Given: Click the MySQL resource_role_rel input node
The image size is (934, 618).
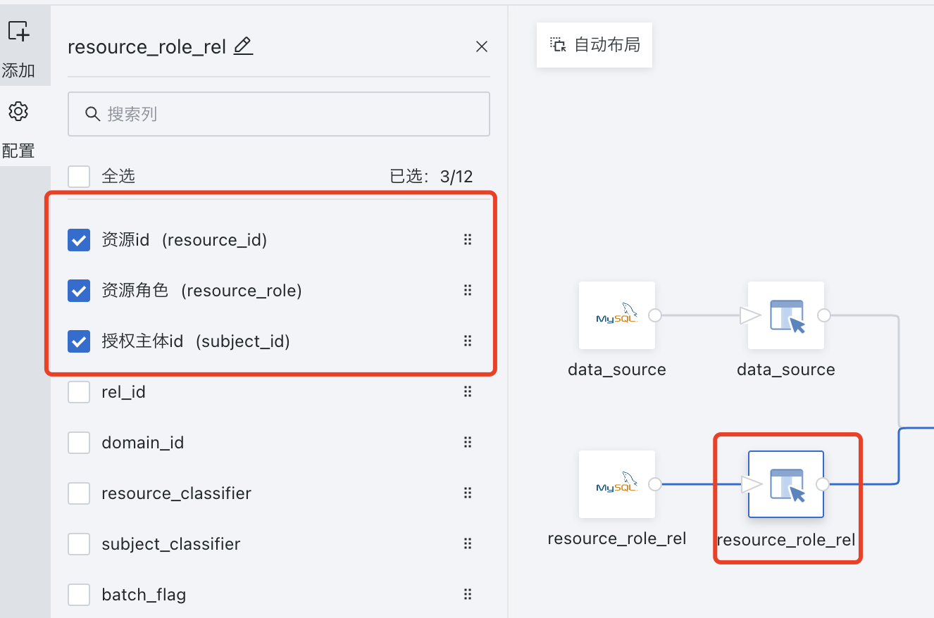Looking at the screenshot, I should coord(616,484).
